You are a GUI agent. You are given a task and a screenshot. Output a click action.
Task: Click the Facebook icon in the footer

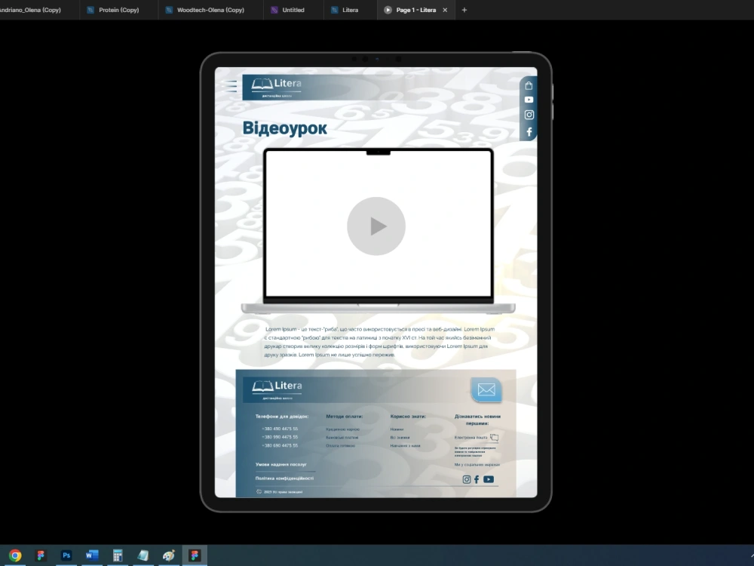tap(477, 479)
